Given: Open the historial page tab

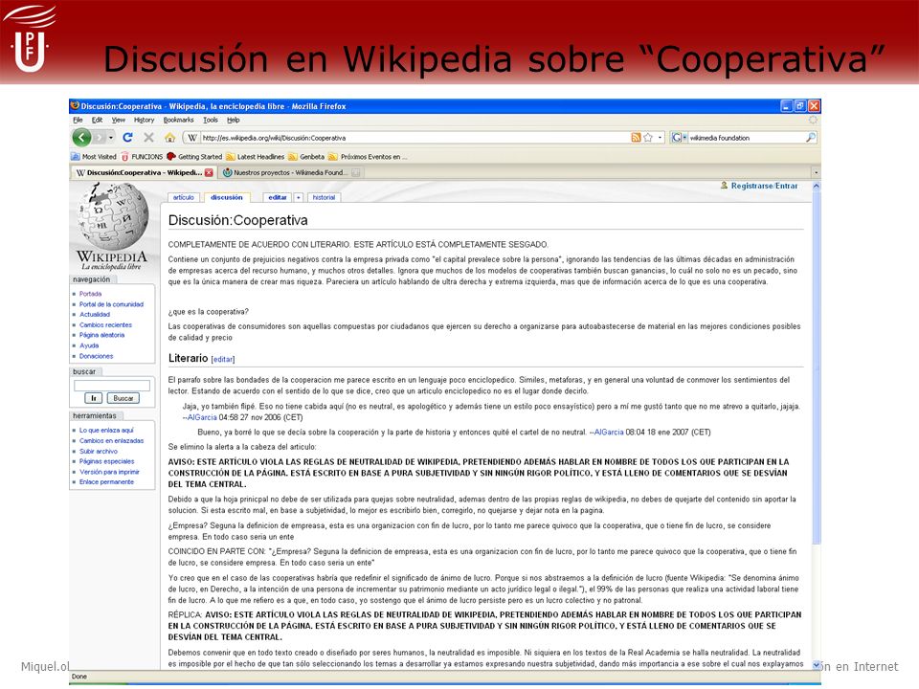Looking at the screenshot, I should (x=325, y=197).
